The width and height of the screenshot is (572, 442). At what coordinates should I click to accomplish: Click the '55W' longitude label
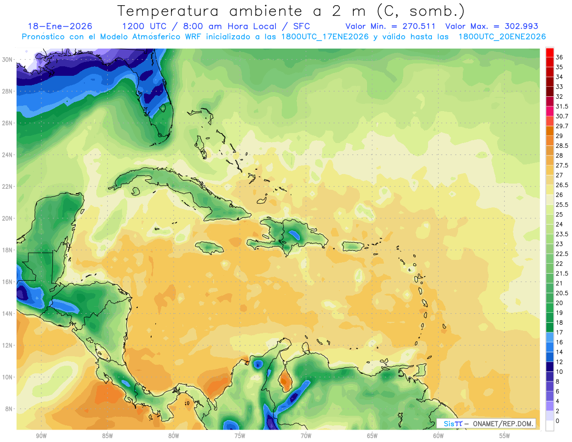pyautogui.click(x=505, y=436)
